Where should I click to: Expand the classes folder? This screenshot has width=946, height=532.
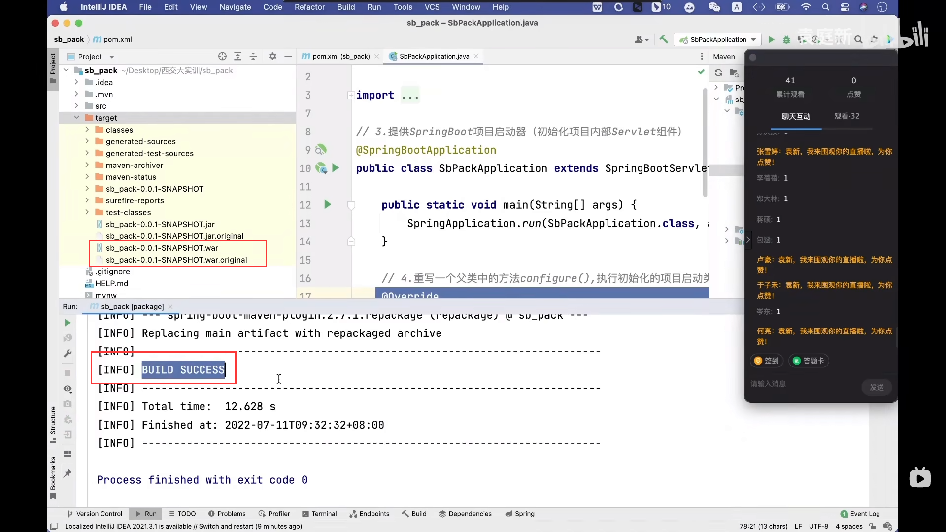(x=87, y=130)
